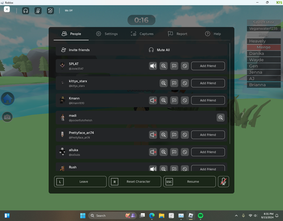
Task: Click the in-game camera screenshot icon
Action: 7,117
